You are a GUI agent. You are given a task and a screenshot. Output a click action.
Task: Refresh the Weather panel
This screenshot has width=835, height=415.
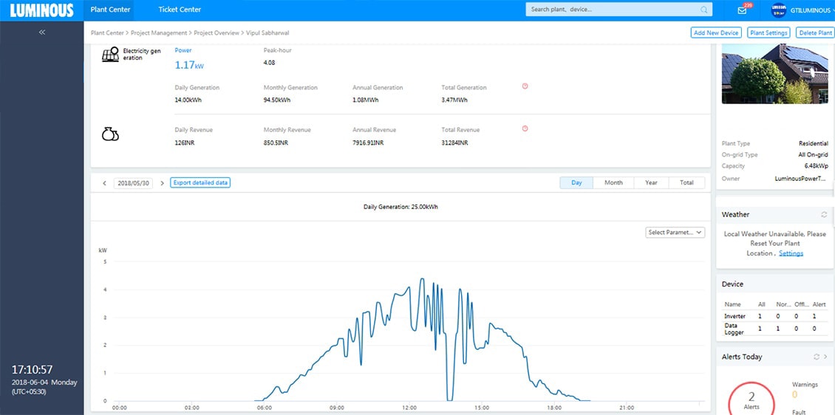point(824,215)
